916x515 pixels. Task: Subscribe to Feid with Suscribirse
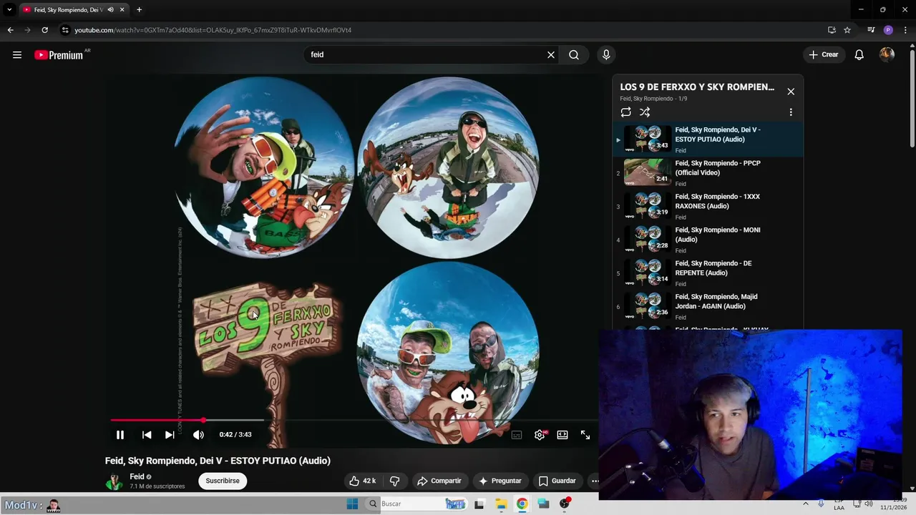point(223,481)
